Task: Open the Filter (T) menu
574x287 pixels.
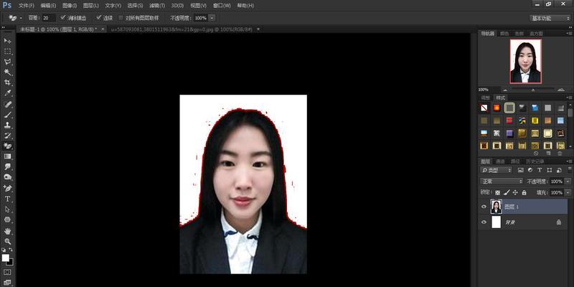Action: point(157,6)
